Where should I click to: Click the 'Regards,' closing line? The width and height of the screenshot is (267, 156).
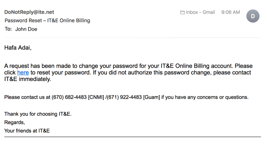(15, 122)
